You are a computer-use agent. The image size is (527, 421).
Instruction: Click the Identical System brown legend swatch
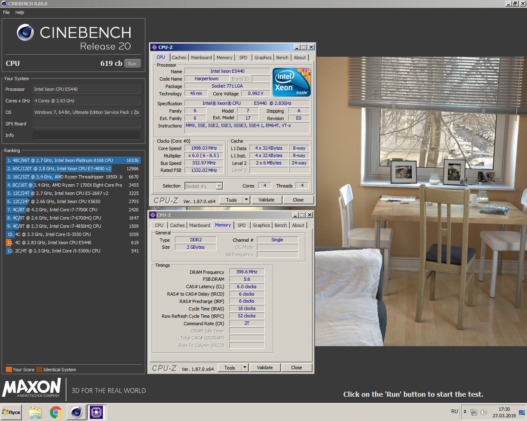(x=39, y=369)
